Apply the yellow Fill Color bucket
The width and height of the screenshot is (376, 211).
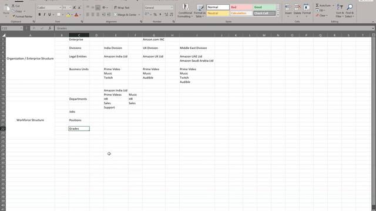(68, 15)
